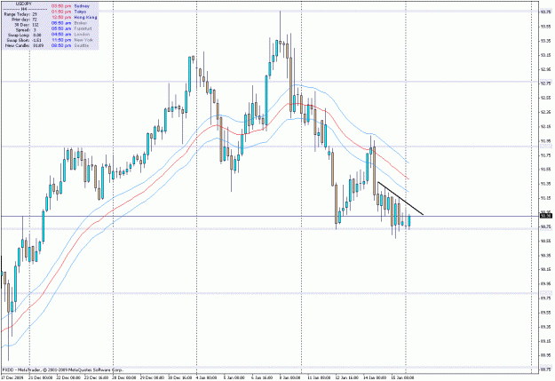Screen dimensions: 555x381
Task: Select the 'New Candle' countdown row
Action: coord(25,45)
